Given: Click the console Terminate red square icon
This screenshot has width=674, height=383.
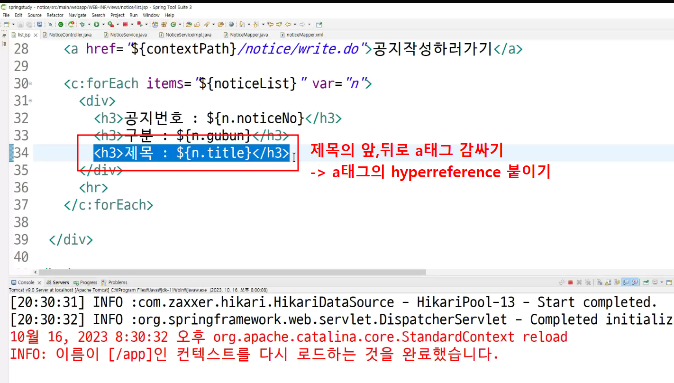Looking at the screenshot, I should pyautogui.click(x=570, y=283).
